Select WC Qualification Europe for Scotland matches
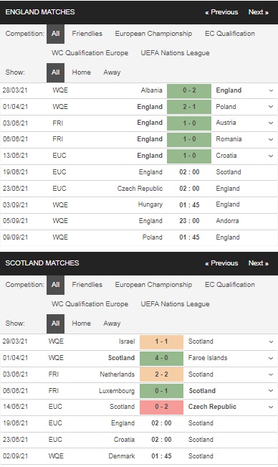 90,304
